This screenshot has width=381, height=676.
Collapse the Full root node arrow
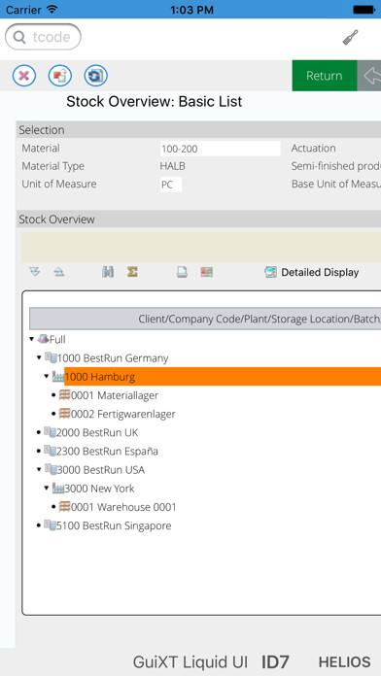pyautogui.click(x=31, y=339)
